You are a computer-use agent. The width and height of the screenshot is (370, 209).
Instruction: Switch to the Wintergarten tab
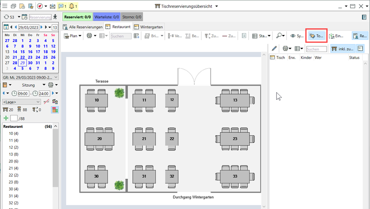point(148,27)
